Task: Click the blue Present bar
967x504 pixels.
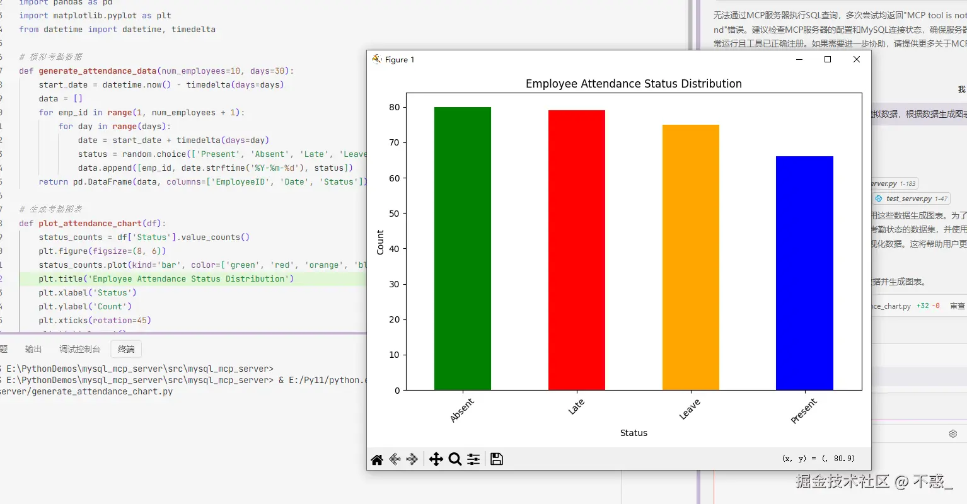Action: [x=805, y=273]
